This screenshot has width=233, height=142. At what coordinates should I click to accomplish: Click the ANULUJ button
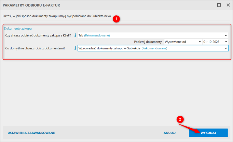[169, 133]
